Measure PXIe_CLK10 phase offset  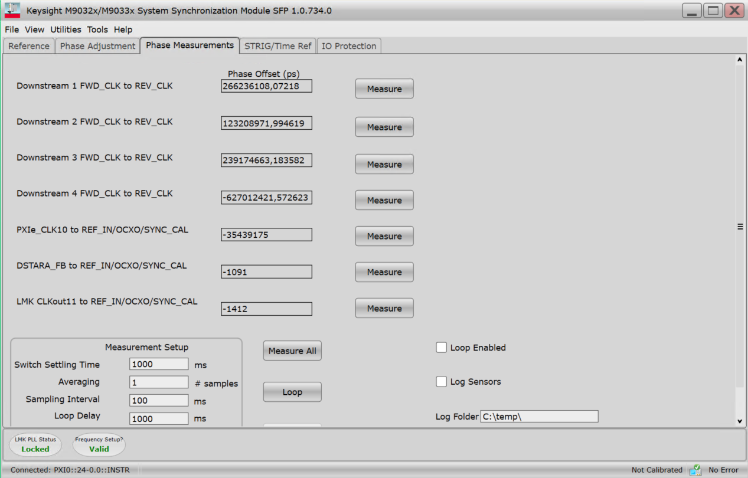(x=384, y=236)
